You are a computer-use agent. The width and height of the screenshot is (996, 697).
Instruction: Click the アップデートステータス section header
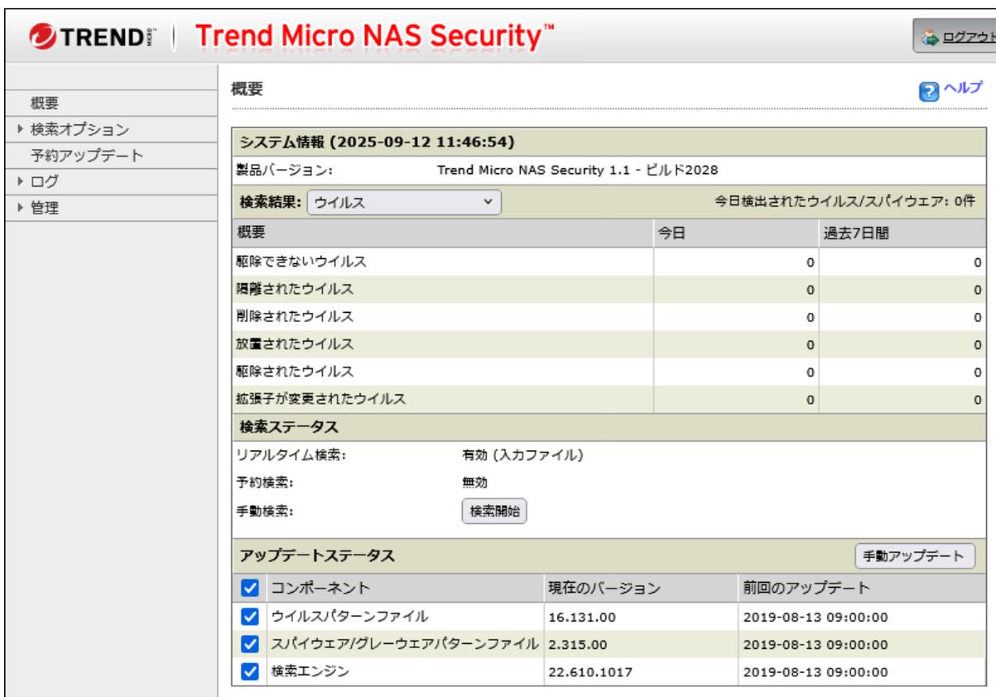tap(317, 555)
